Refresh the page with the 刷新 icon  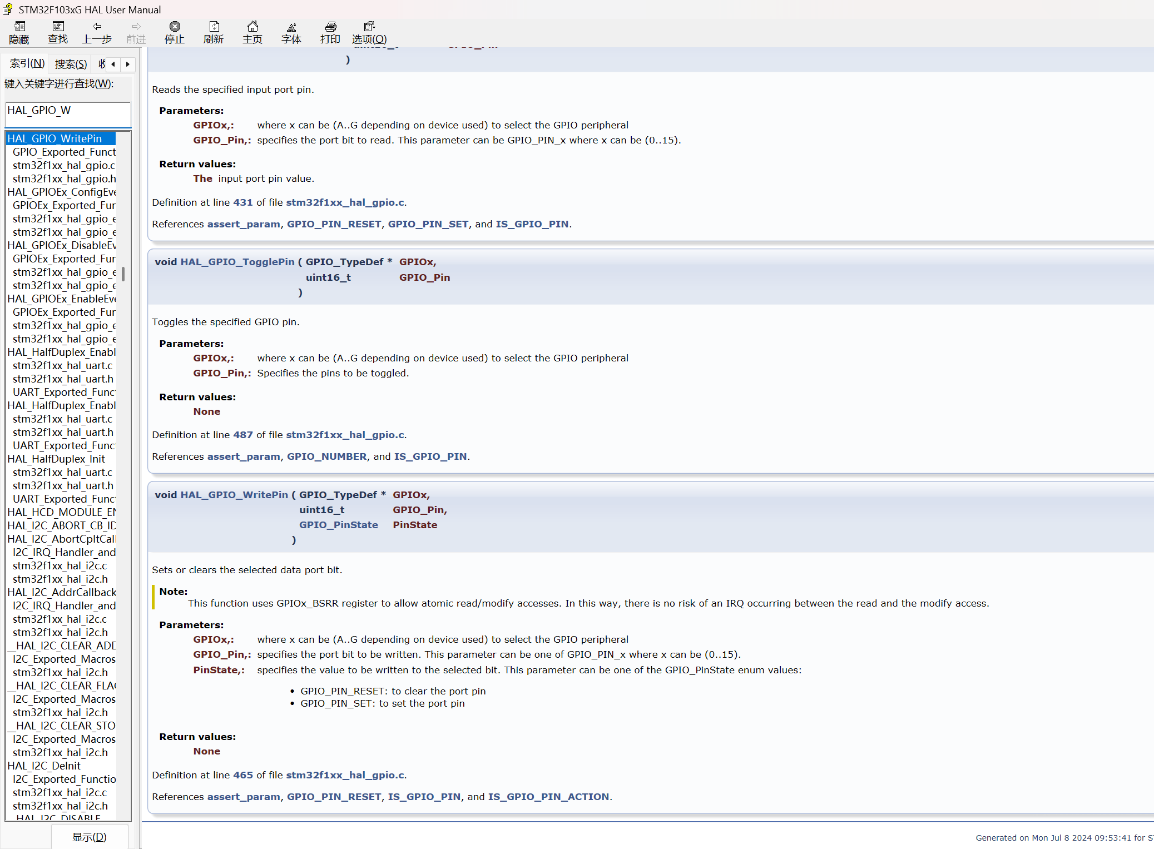tap(214, 32)
